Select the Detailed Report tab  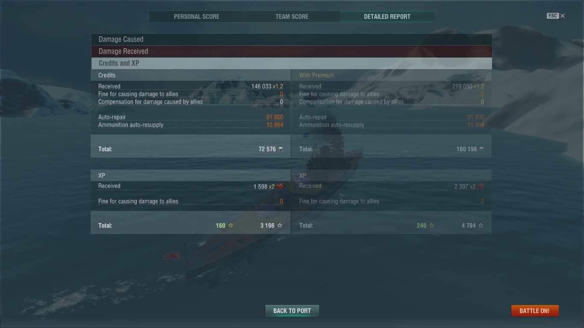[x=387, y=17]
